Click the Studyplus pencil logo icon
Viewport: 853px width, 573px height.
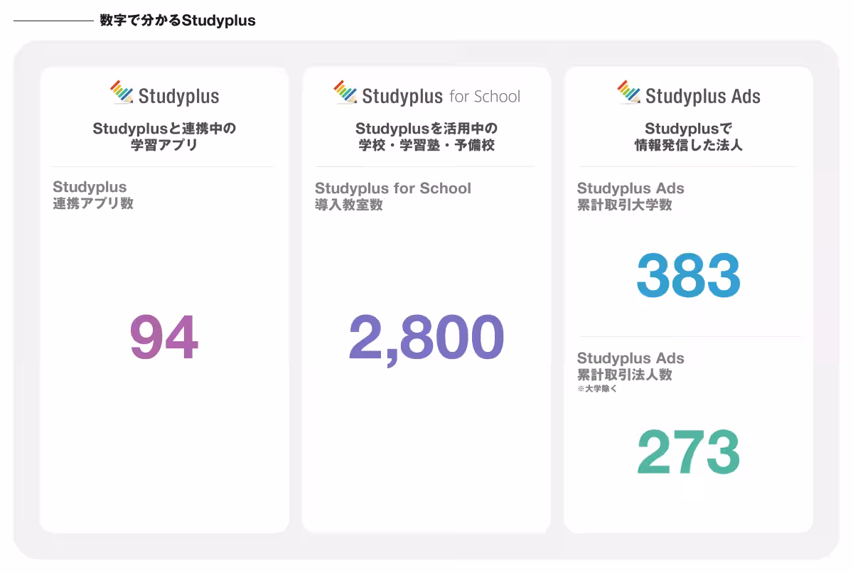click(122, 92)
